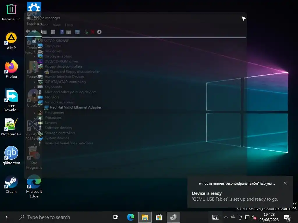Image resolution: width=298 pixels, height=223 pixels.
Task: Click Update driver icon with green arrow
Action: point(86,32)
